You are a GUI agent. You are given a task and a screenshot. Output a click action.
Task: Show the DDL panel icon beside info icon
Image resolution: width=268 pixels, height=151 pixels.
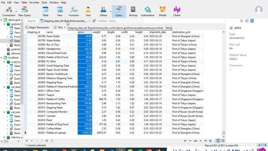247,21
